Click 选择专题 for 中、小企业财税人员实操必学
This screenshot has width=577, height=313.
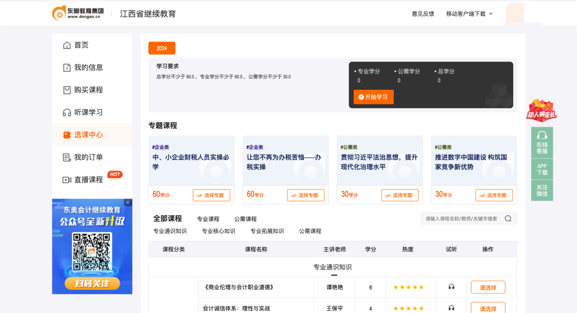(211, 195)
